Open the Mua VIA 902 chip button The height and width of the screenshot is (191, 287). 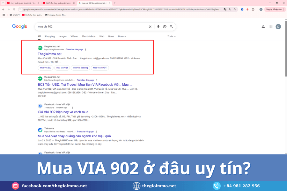(45, 67)
